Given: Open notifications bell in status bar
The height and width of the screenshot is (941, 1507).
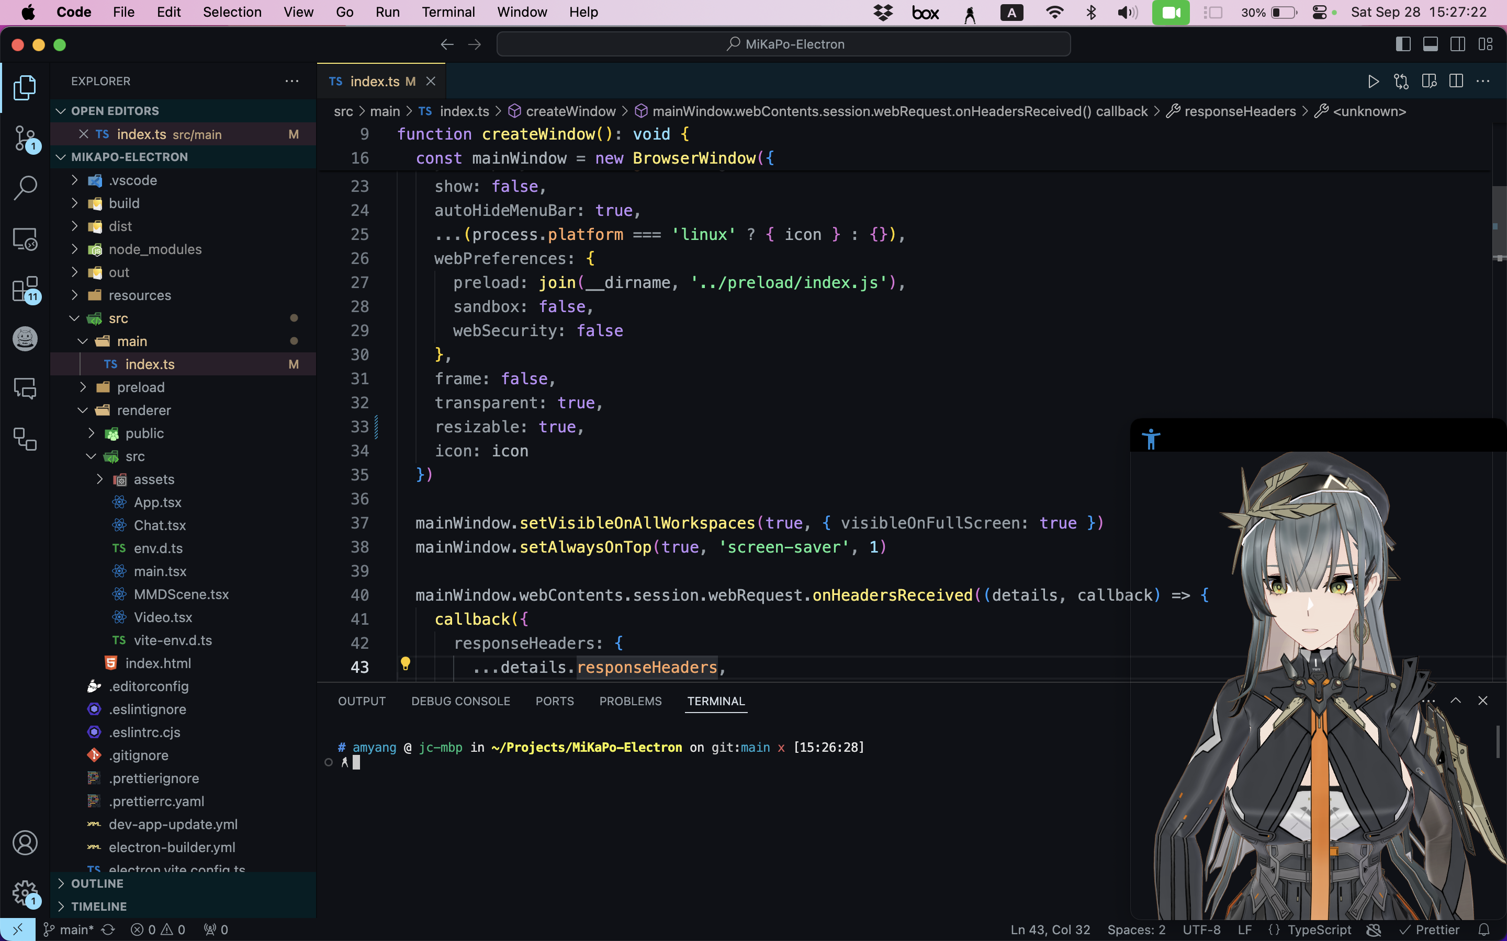Looking at the screenshot, I should click(1484, 930).
